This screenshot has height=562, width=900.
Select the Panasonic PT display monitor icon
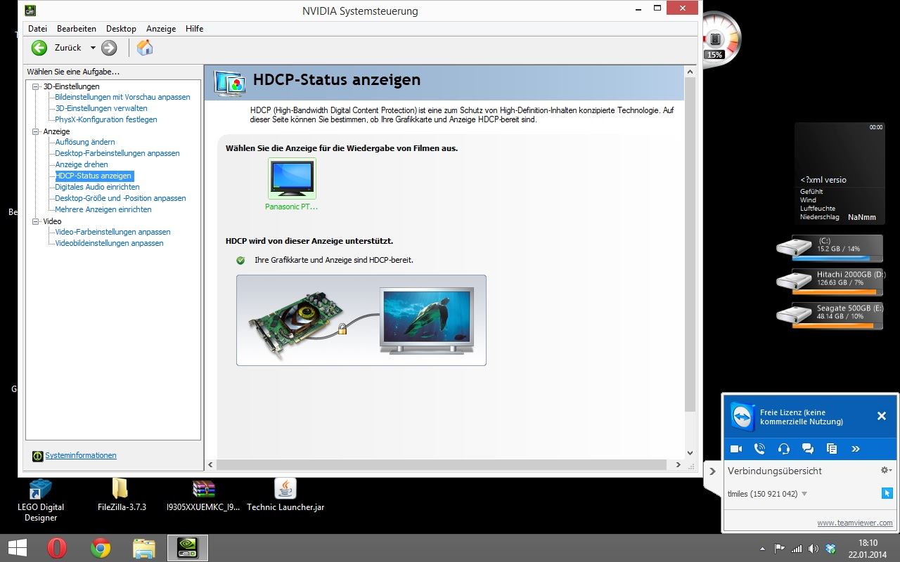[x=292, y=178]
